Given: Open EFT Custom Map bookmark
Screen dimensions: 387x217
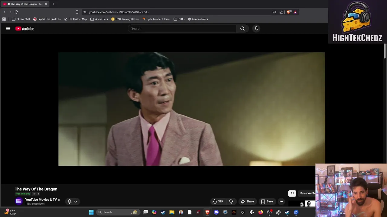Looking at the screenshot, I should 75,19.
